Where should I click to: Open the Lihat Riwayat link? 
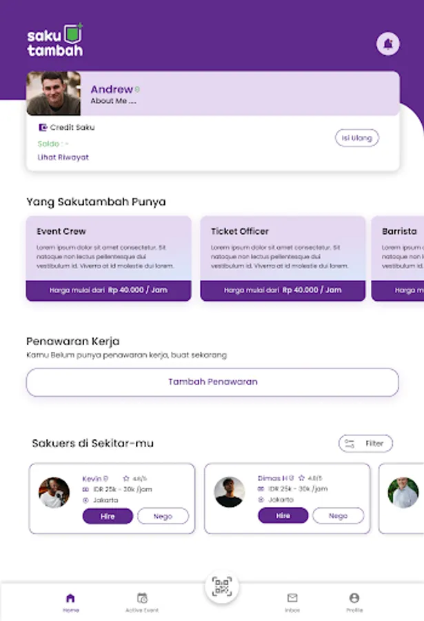pos(63,157)
